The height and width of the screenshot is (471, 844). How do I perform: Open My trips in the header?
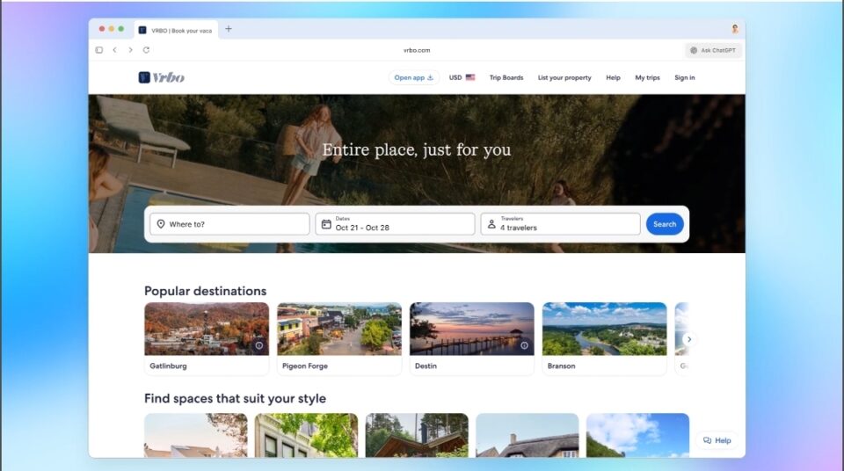click(x=647, y=77)
